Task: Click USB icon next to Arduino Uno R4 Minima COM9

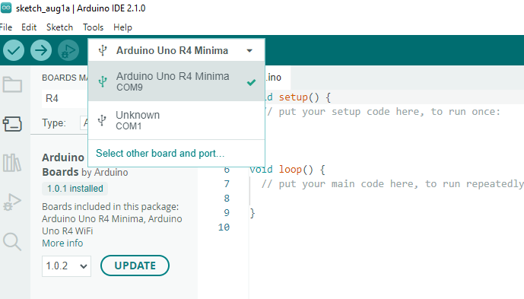Action: 103,81
